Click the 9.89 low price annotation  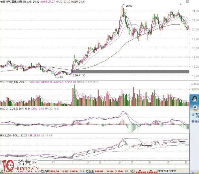pos(60,77)
